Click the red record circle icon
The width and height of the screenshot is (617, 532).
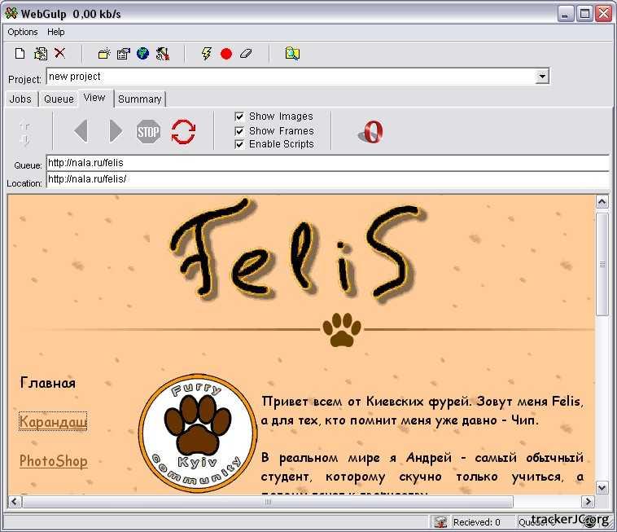click(x=226, y=54)
